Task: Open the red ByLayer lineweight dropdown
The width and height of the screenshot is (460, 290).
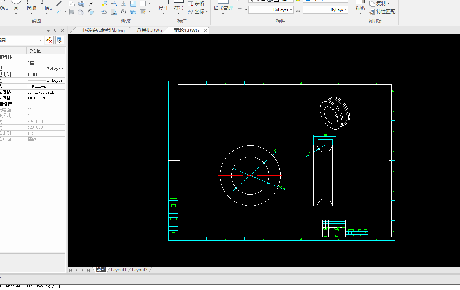Action: click(346, 10)
